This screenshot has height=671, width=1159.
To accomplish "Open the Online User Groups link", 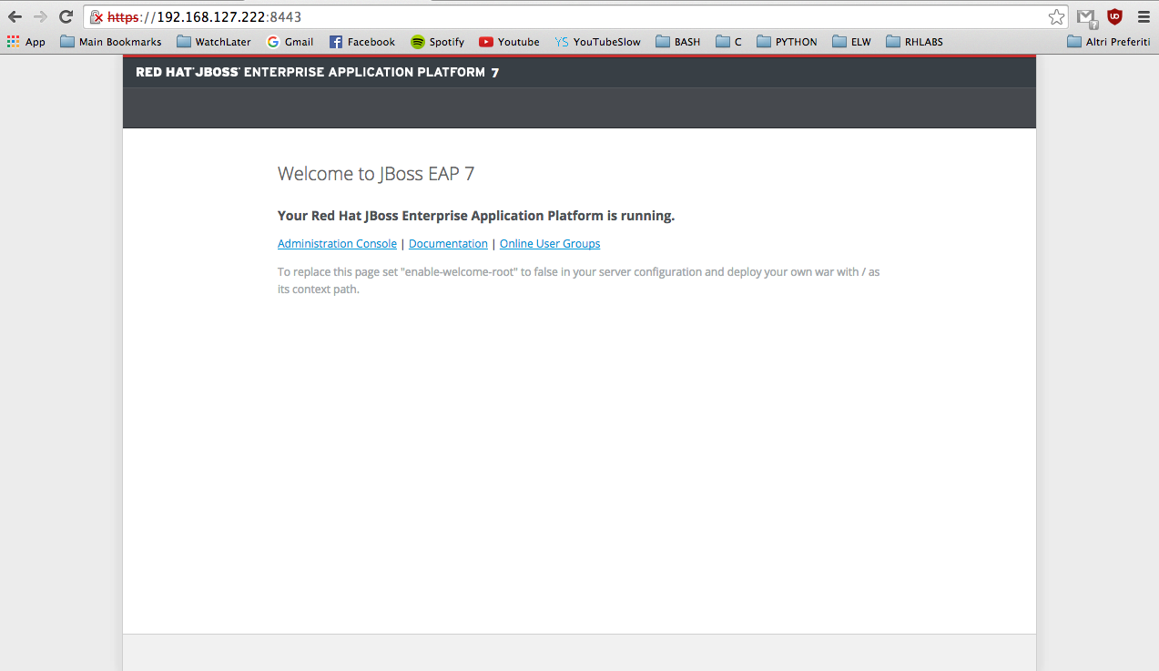I will click(550, 244).
